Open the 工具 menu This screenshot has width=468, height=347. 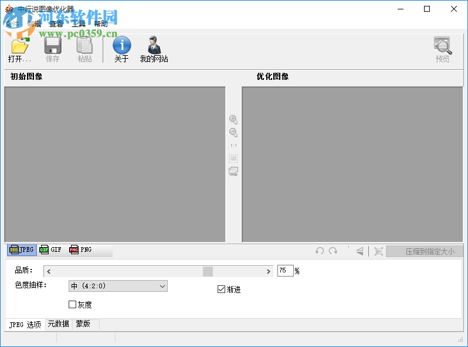pyautogui.click(x=79, y=23)
